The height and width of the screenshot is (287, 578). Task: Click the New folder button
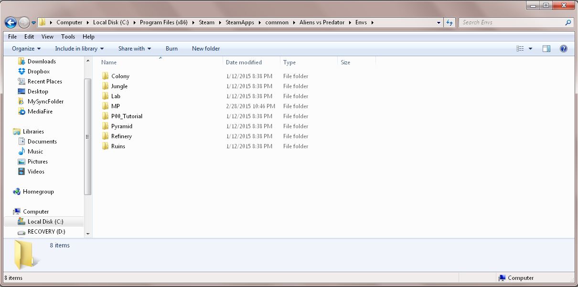point(206,49)
